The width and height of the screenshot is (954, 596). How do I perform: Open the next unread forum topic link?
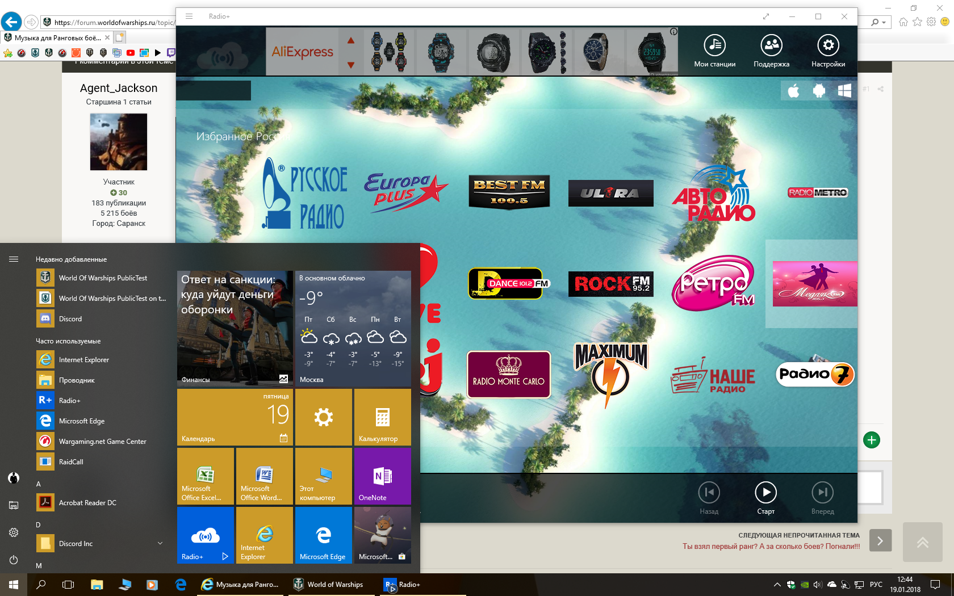click(x=771, y=547)
